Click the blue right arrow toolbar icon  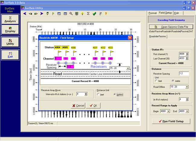tap(42, 14)
